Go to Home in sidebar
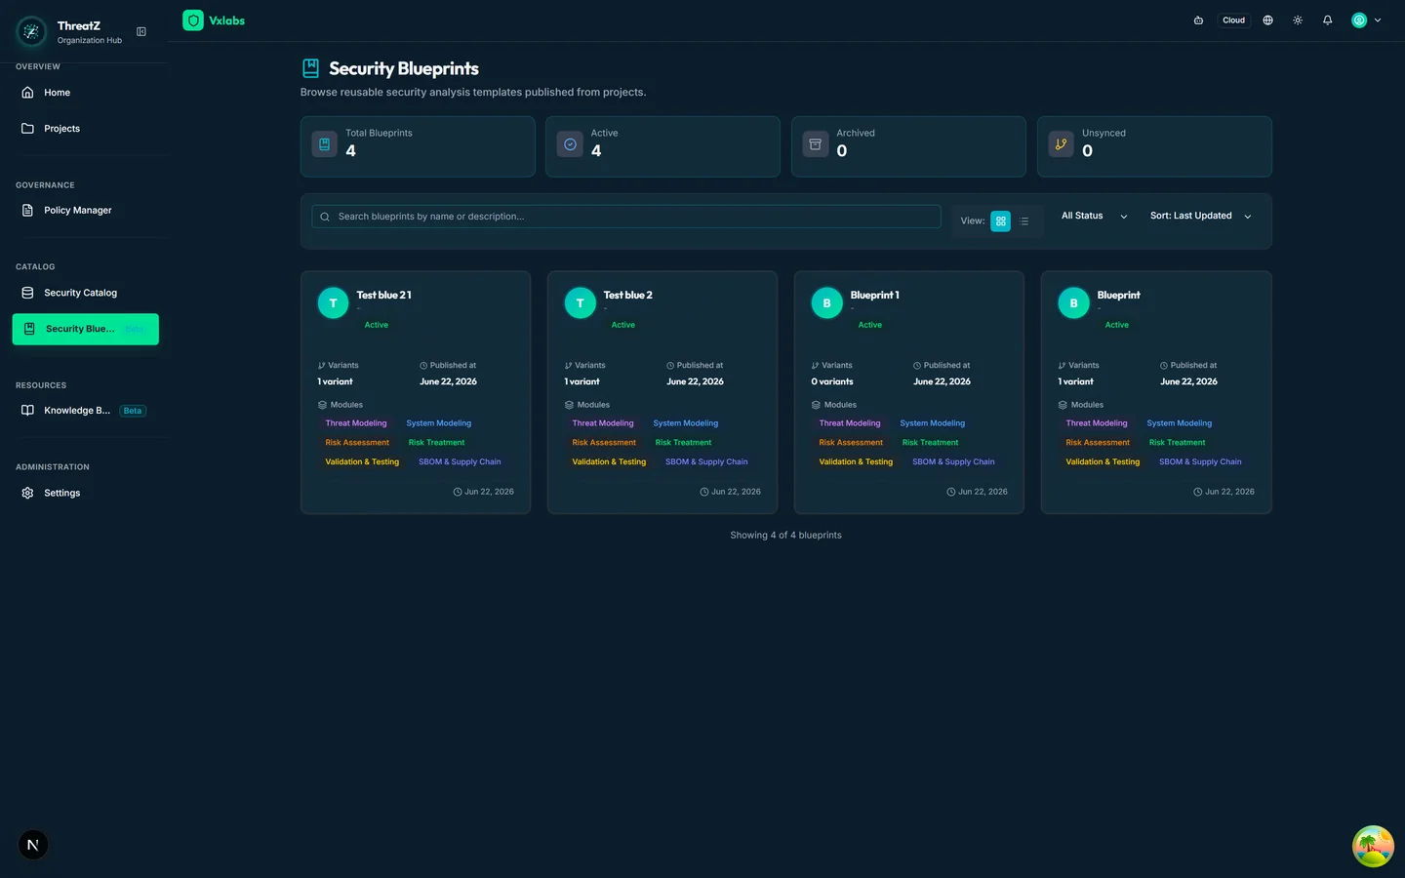 pyautogui.click(x=86, y=93)
